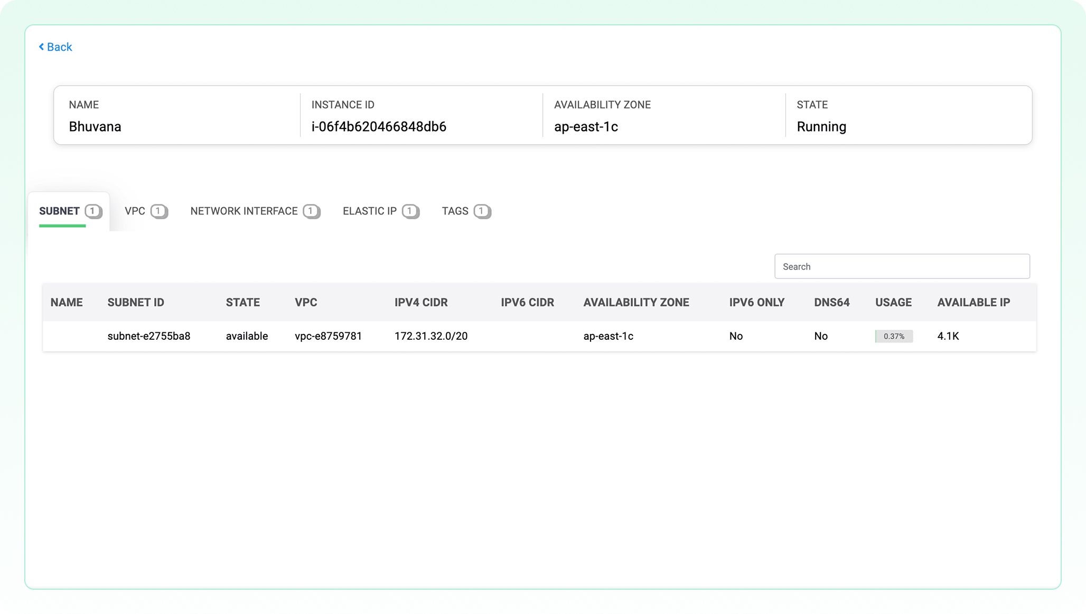Click the Back link
The height and width of the screenshot is (614, 1086).
coord(59,47)
